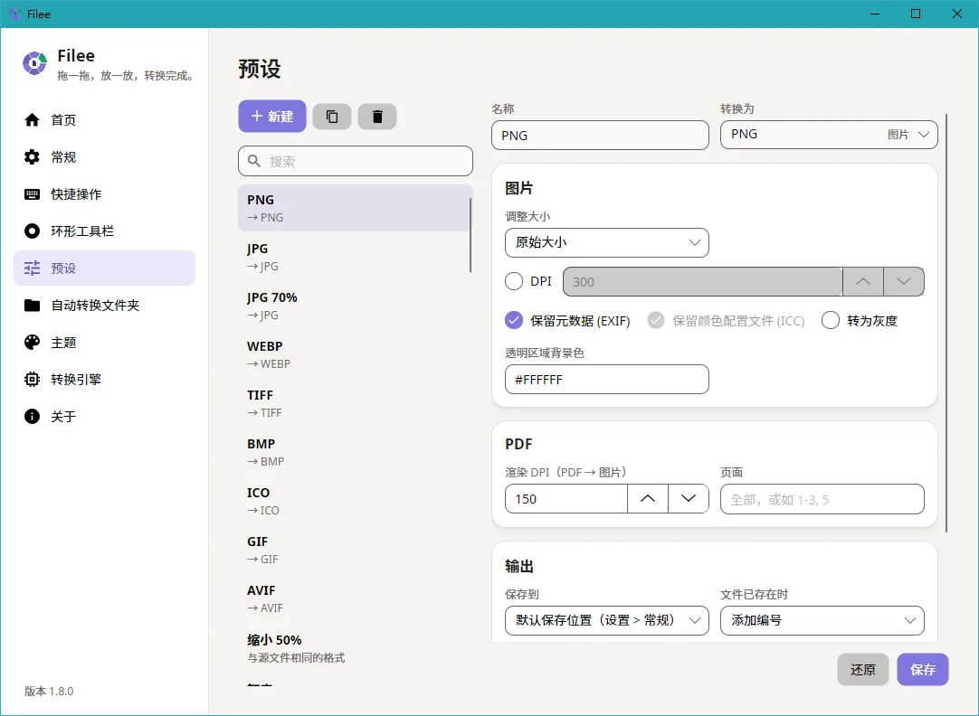Click the 名称 field containing PNG
This screenshot has height=716, width=979.
[600, 136]
